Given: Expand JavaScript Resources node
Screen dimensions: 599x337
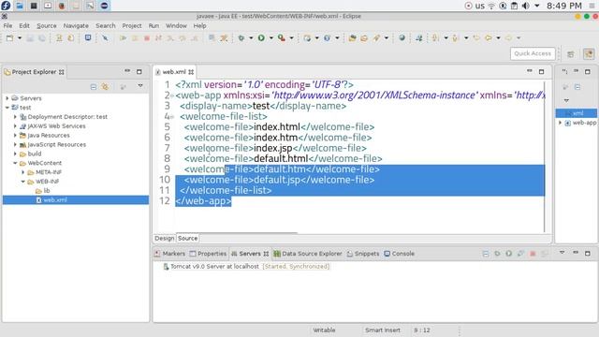Looking at the screenshot, I should 15,144.
